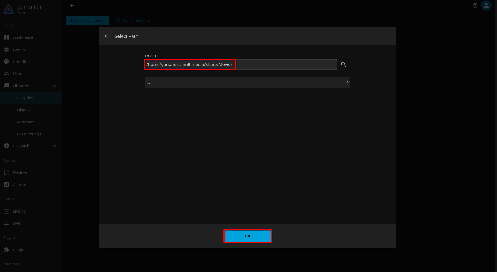Click the help question-mark icon
Viewport: 497px width, 272px height.
tap(475, 5)
